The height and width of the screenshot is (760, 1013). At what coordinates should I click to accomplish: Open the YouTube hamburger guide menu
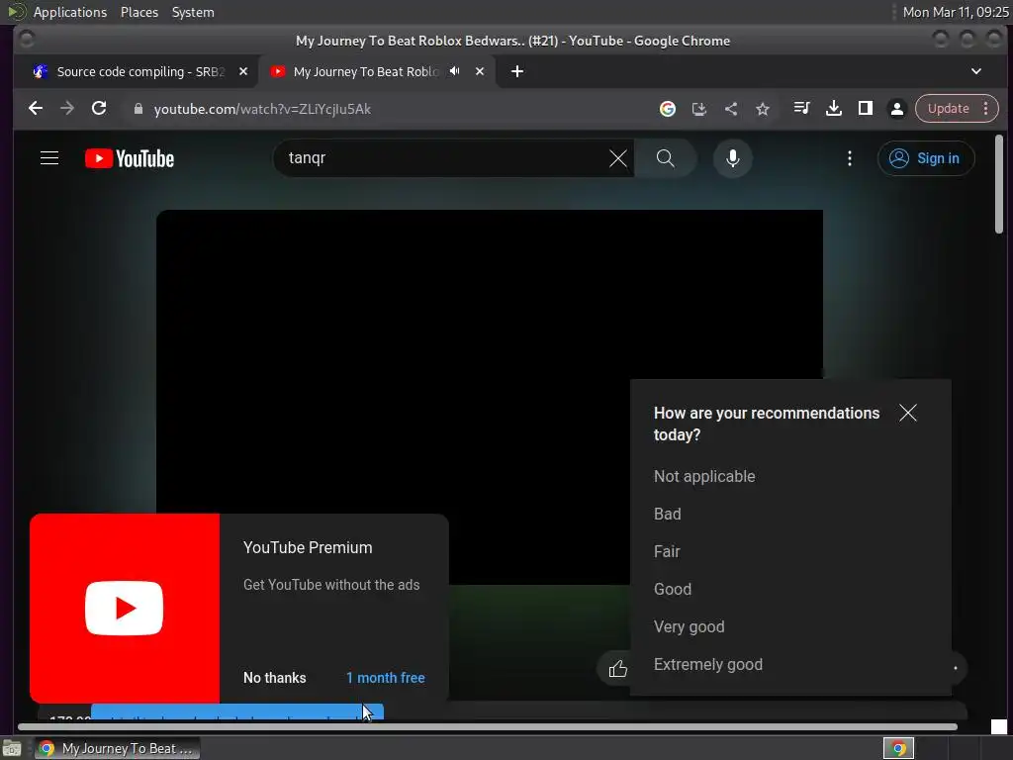click(49, 158)
